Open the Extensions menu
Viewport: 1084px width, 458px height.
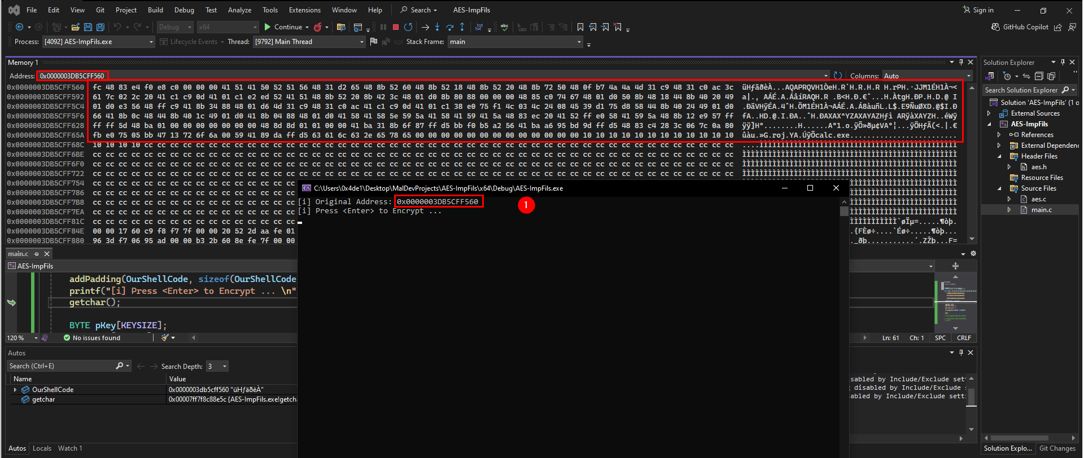point(304,10)
